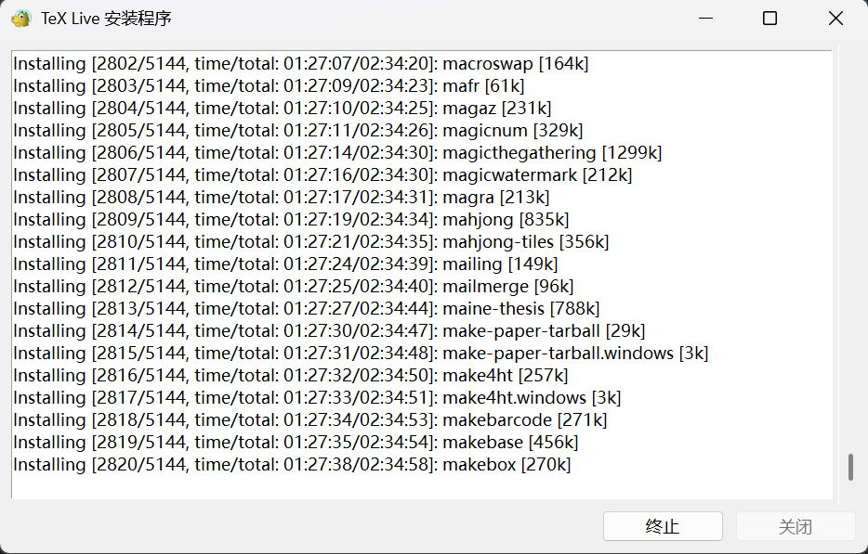The height and width of the screenshot is (554, 868).
Task: Minimize the TeX Live installer window
Action: (x=705, y=19)
